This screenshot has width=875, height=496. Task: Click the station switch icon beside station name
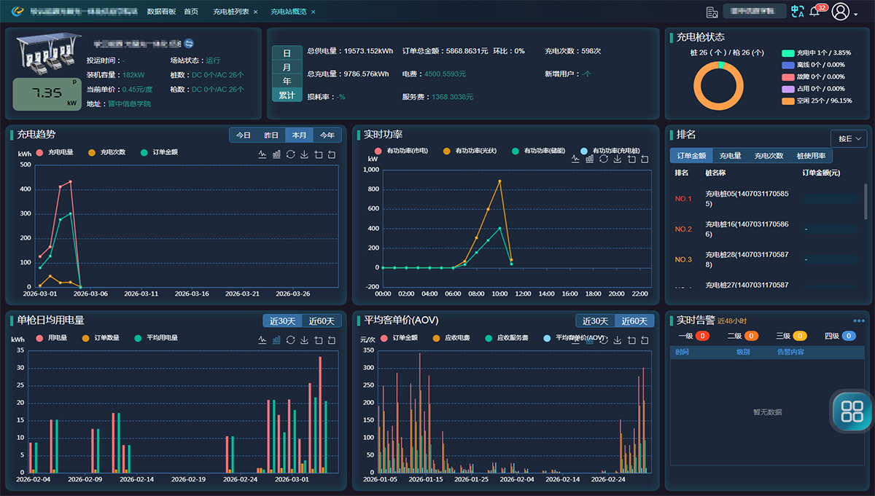coord(189,44)
